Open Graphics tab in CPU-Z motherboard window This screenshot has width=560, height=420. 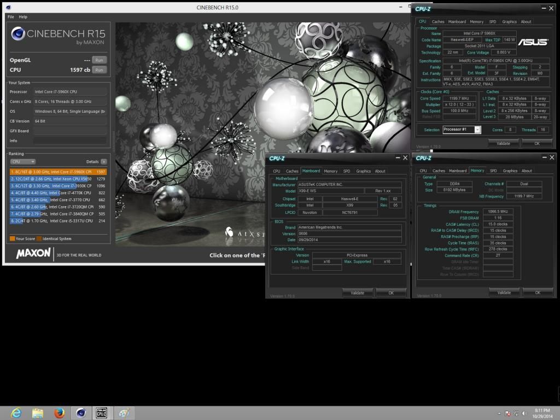pyautogui.click(x=364, y=171)
